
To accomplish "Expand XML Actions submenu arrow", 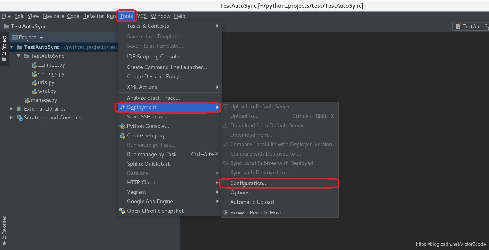I will [x=217, y=87].
